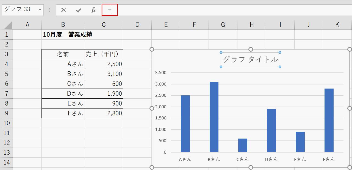Click the Enter checkmark formula bar icon
Image resolution: width=352 pixels, height=170 pixels.
point(79,10)
